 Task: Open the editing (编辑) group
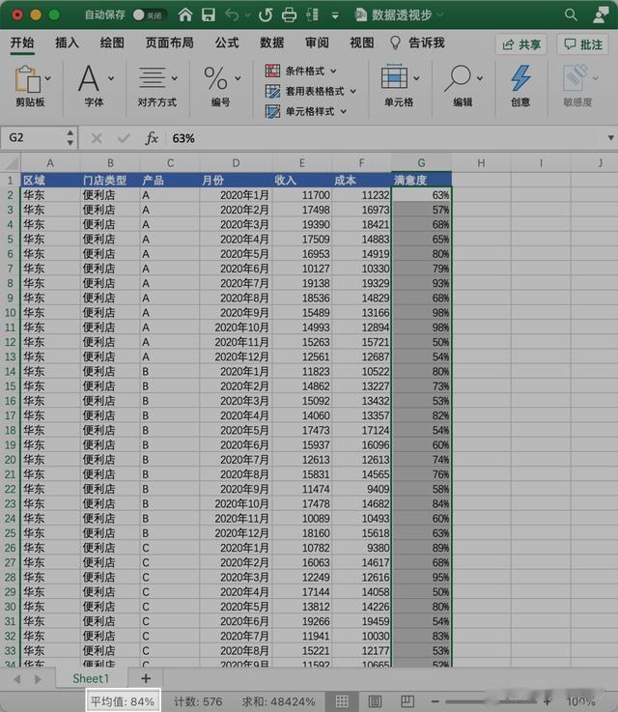(463, 85)
